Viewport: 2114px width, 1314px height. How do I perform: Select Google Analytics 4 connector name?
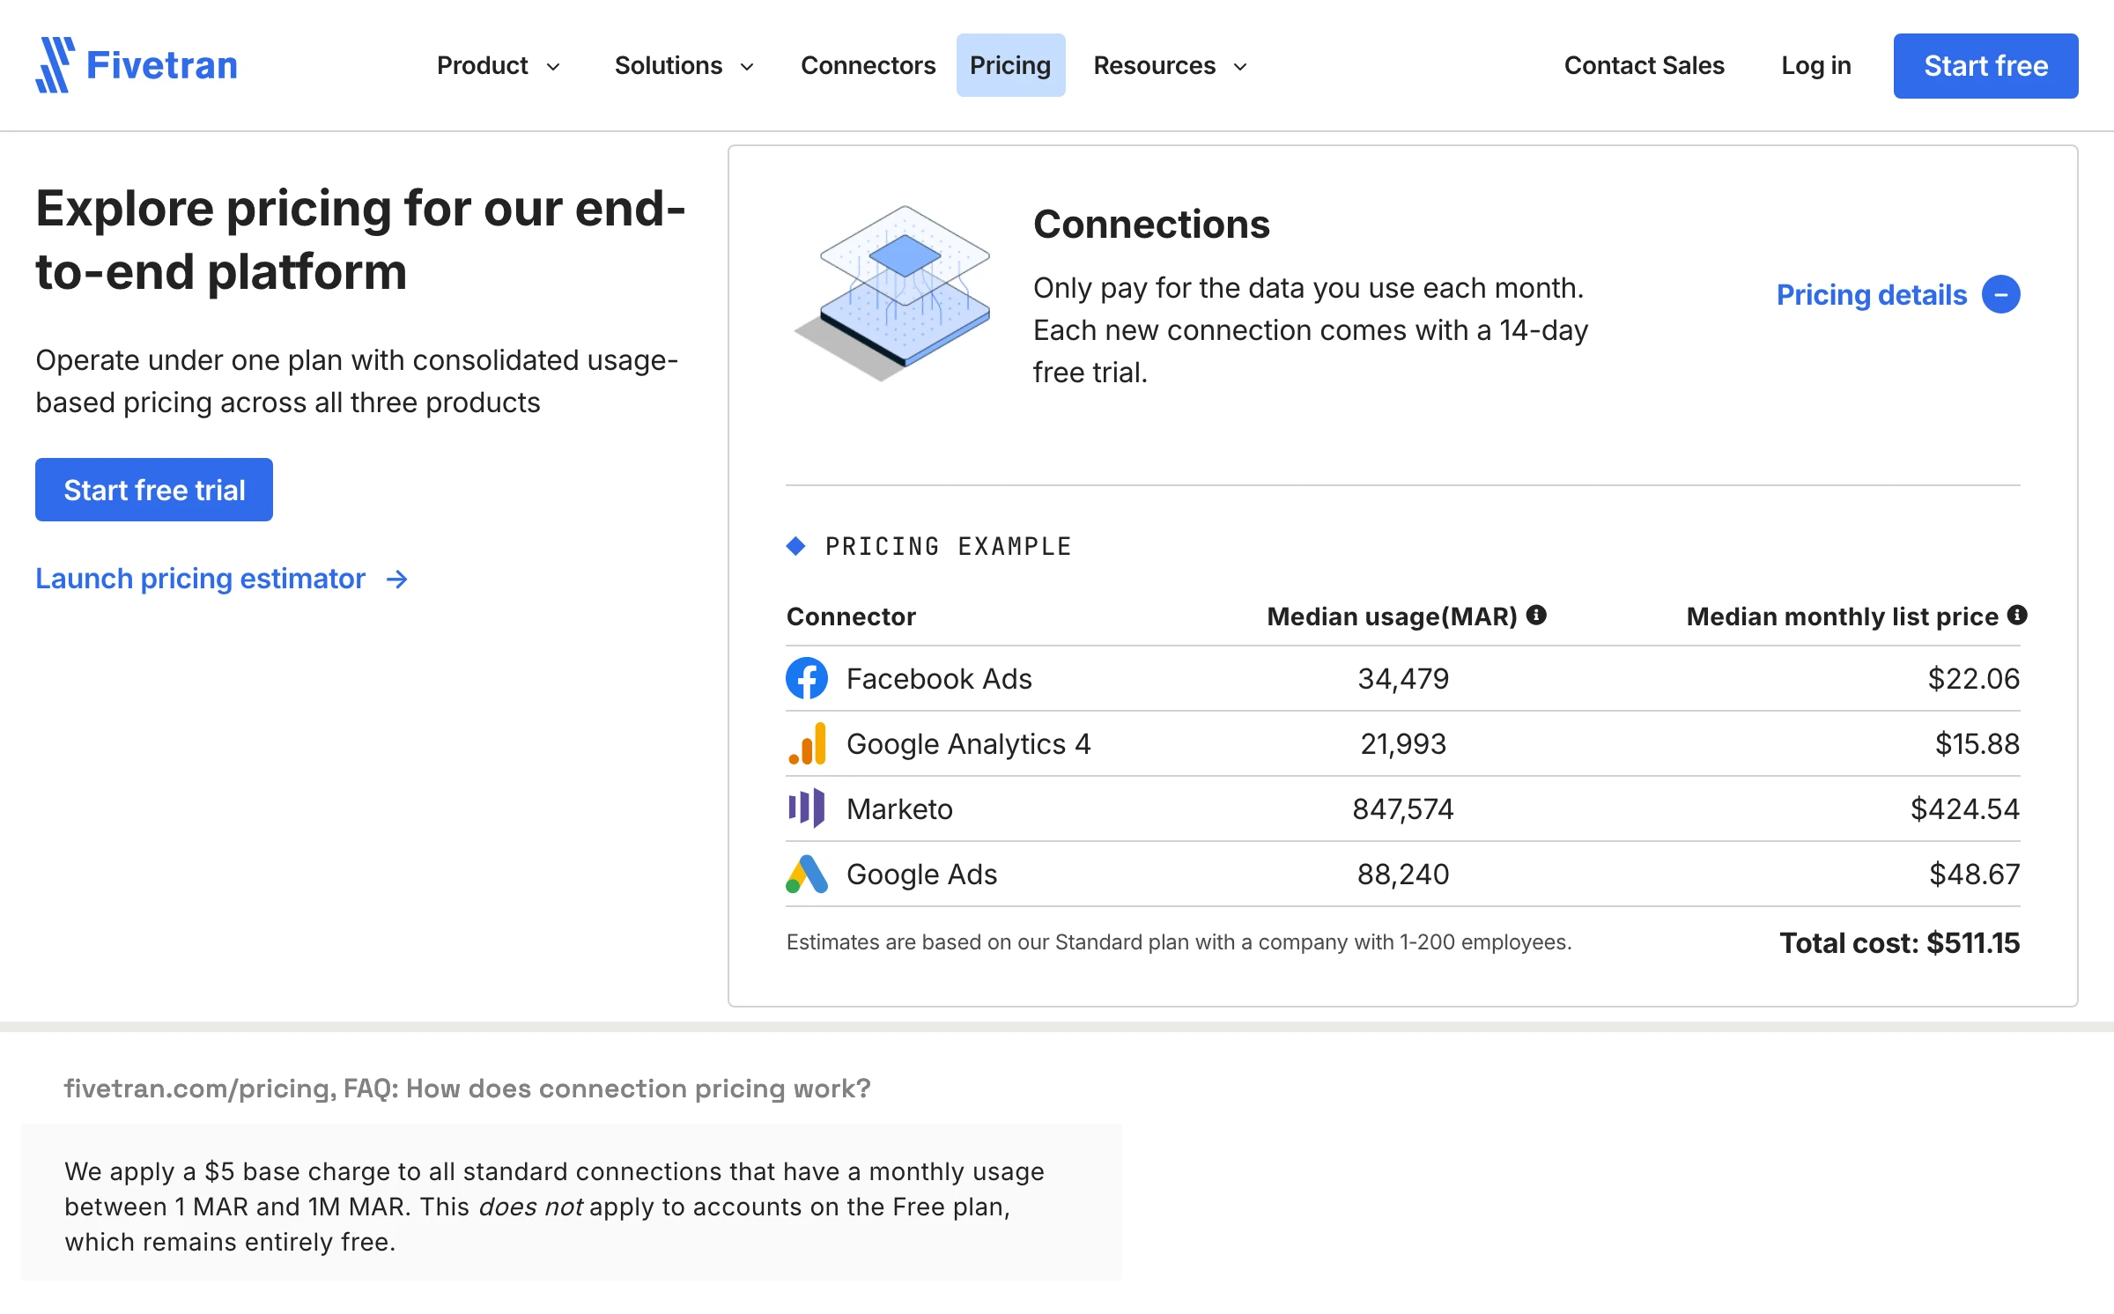[x=969, y=744]
